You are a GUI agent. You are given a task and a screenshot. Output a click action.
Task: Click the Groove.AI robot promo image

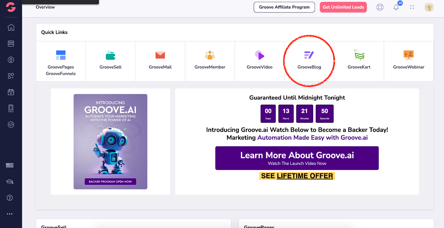[110, 142]
